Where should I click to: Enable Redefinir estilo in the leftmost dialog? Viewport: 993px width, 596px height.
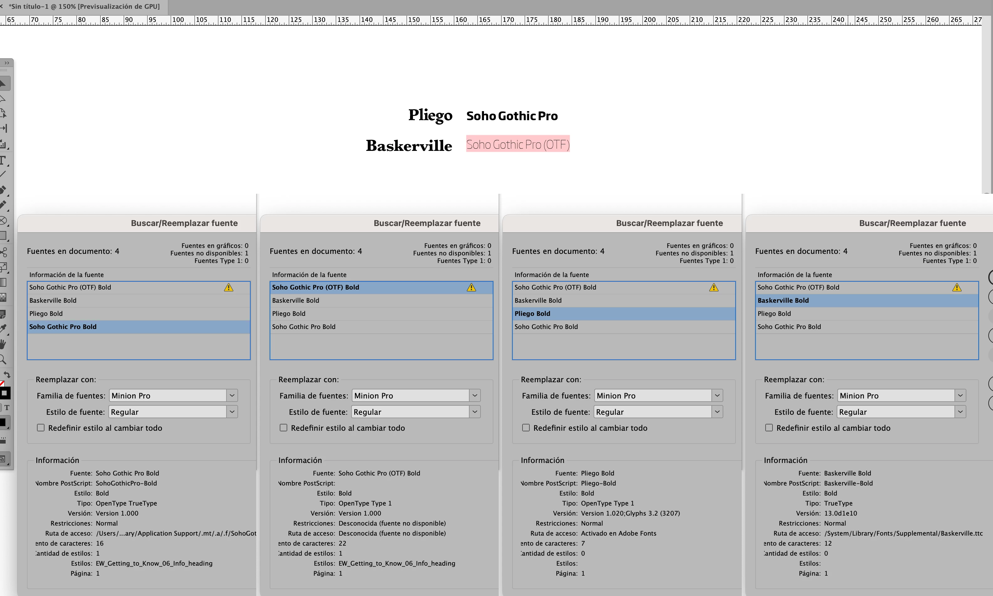click(x=41, y=428)
